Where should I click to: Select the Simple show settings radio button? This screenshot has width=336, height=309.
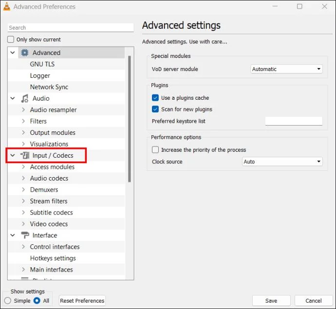(x=8, y=301)
